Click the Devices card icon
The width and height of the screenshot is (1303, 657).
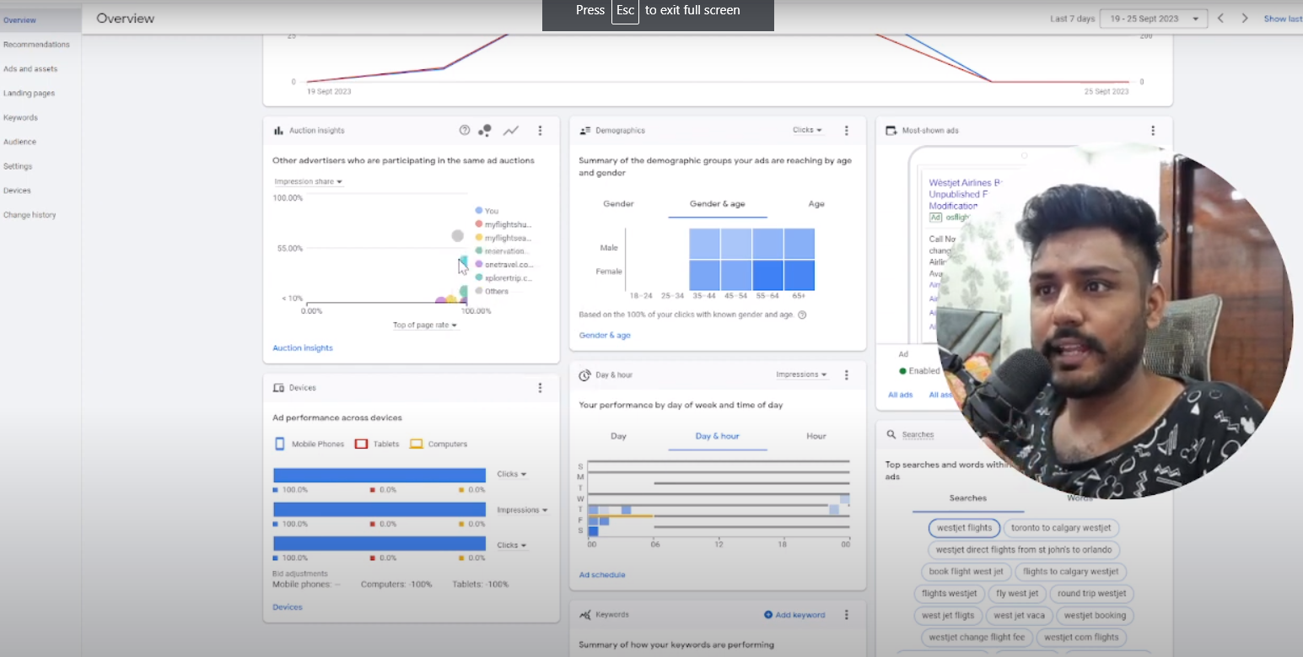click(278, 388)
